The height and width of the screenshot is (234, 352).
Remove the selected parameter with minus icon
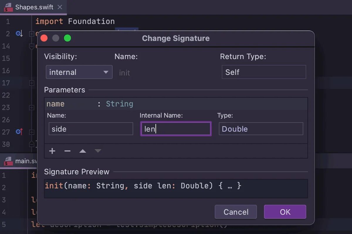pyautogui.click(x=67, y=151)
